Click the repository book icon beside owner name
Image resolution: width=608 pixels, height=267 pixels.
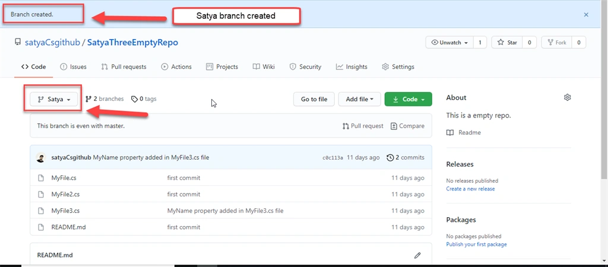[x=18, y=42]
